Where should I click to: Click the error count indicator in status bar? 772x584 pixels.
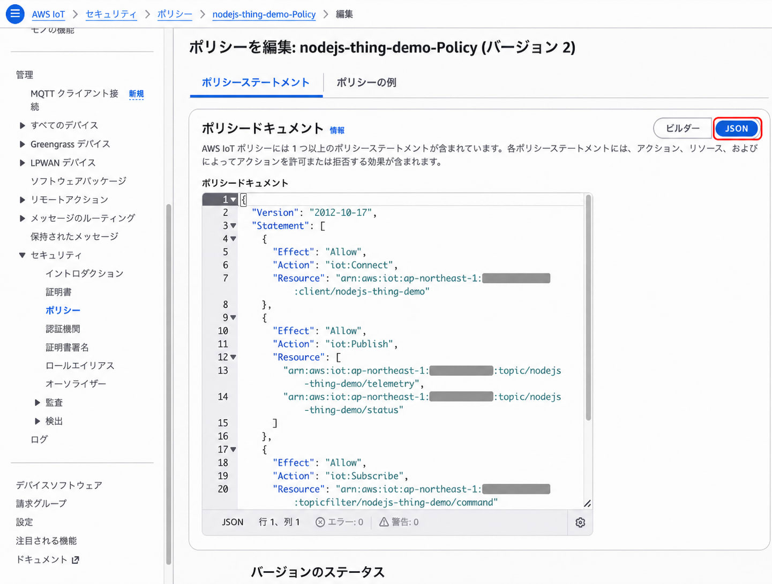(339, 522)
